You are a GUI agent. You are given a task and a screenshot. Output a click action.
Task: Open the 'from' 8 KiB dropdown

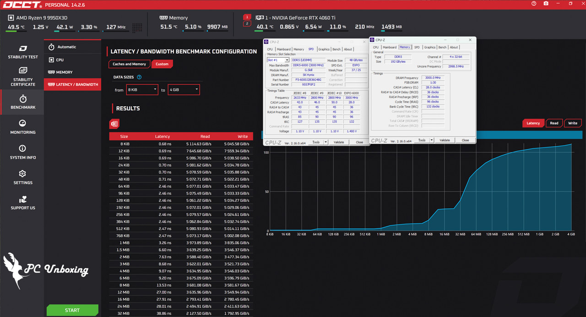coord(142,90)
